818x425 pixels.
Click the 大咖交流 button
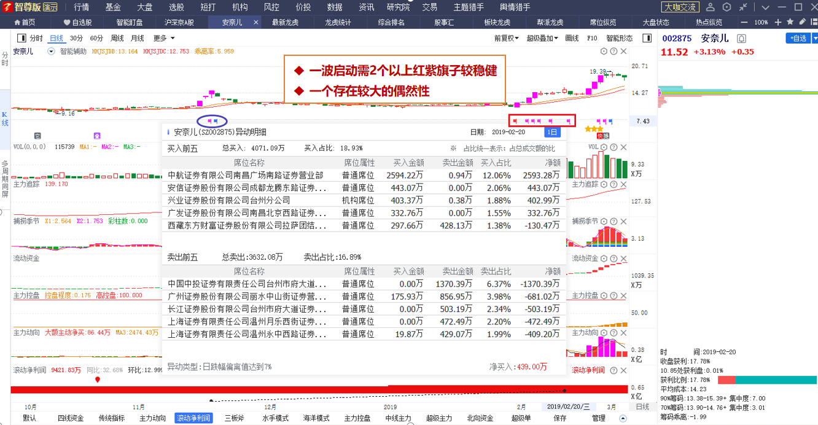point(680,7)
